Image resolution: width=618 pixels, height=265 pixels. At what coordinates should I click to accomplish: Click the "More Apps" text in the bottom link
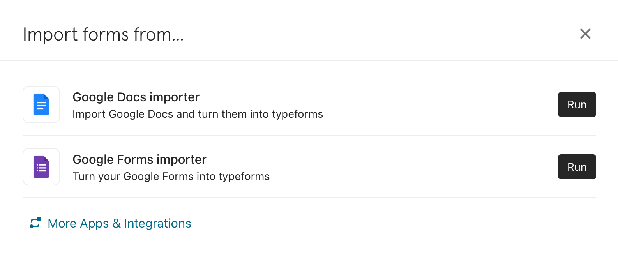click(78, 223)
